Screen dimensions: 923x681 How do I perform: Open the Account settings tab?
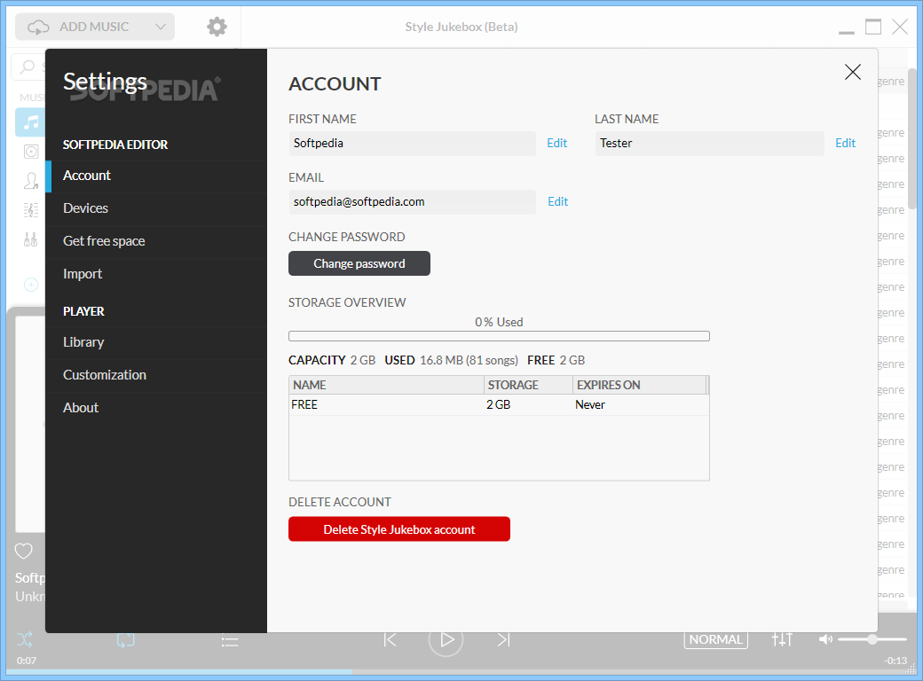(156, 176)
